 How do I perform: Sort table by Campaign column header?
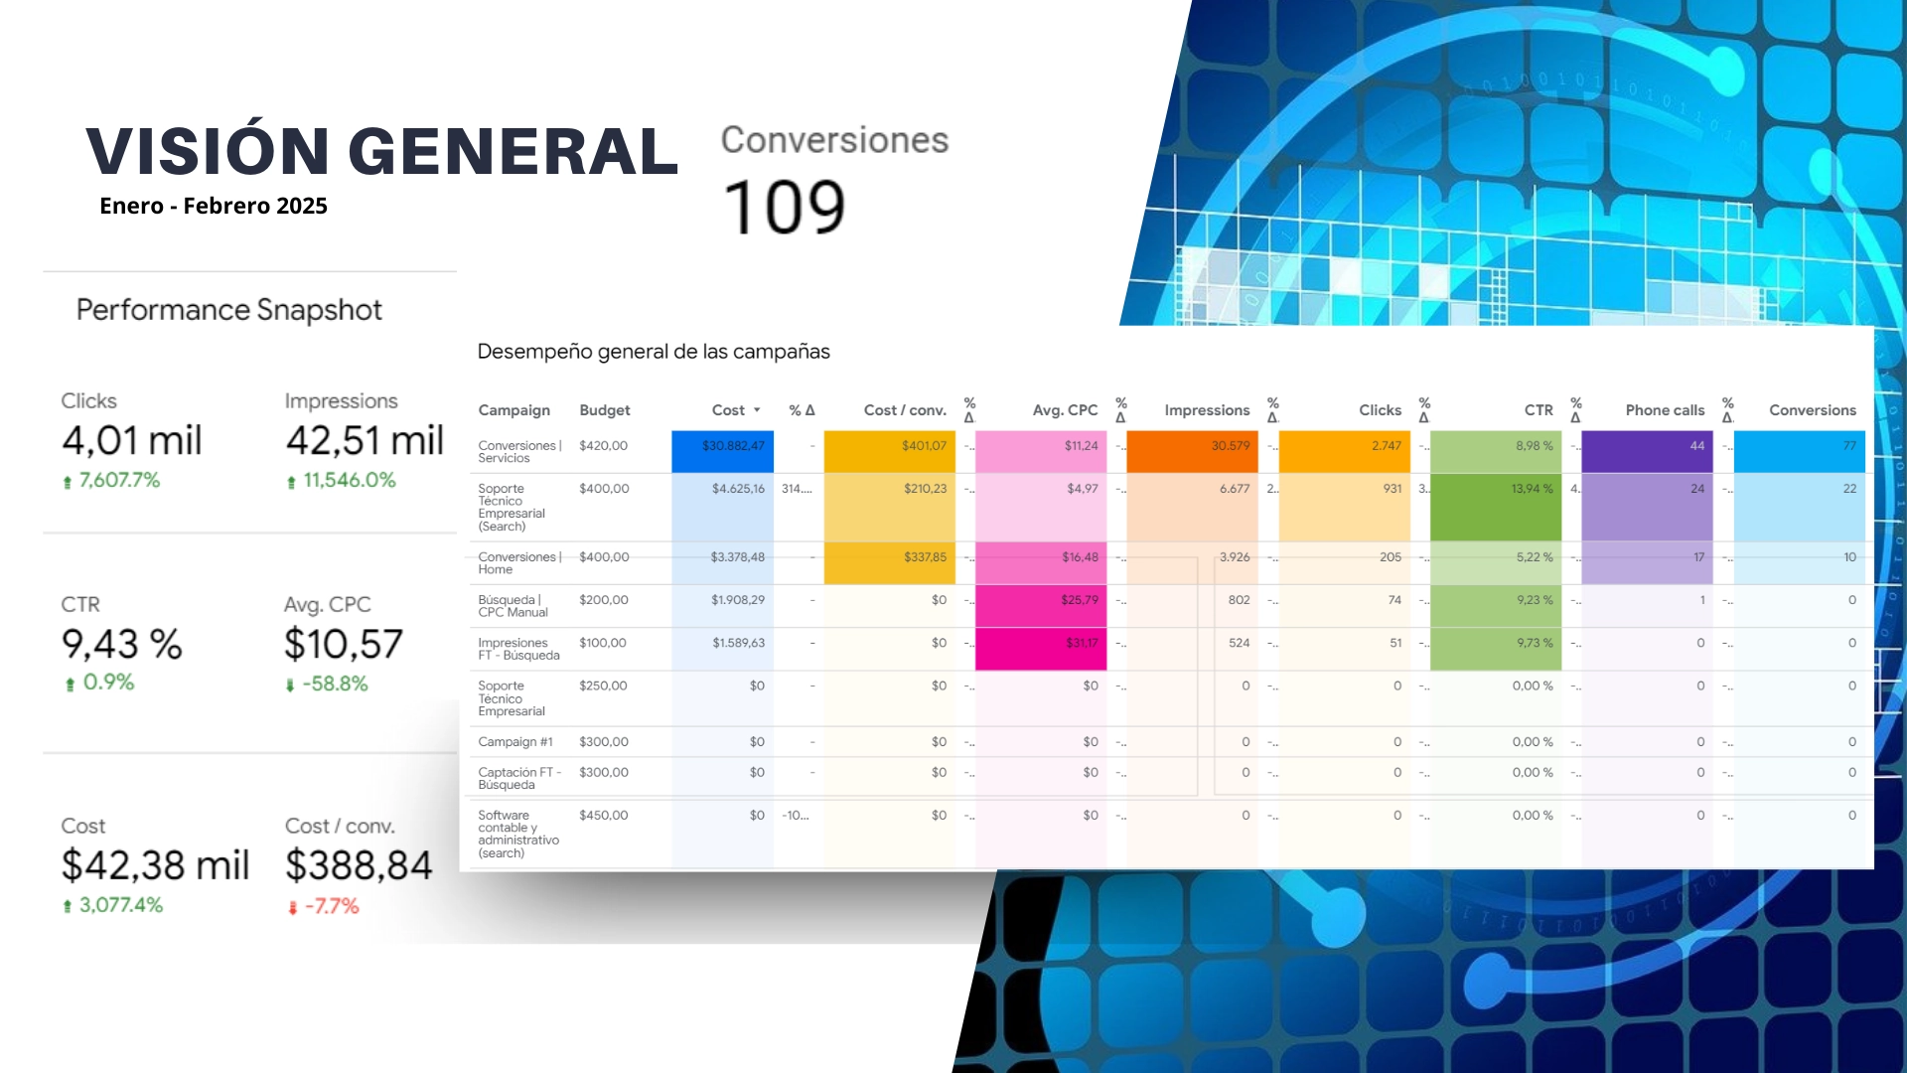(x=513, y=410)
